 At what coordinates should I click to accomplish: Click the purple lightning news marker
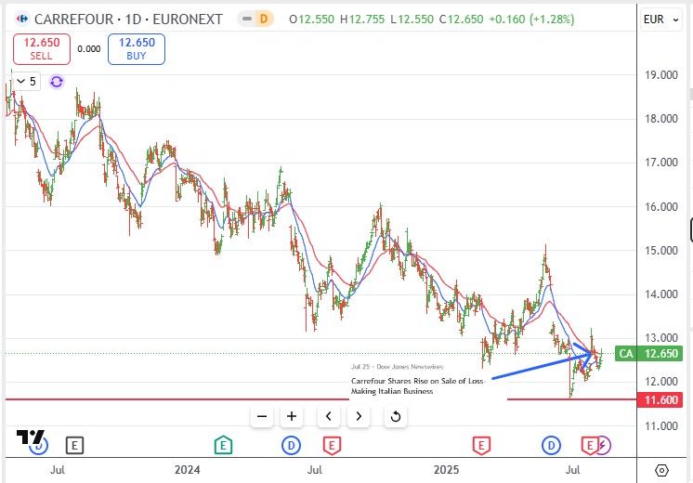click(604, 446)
